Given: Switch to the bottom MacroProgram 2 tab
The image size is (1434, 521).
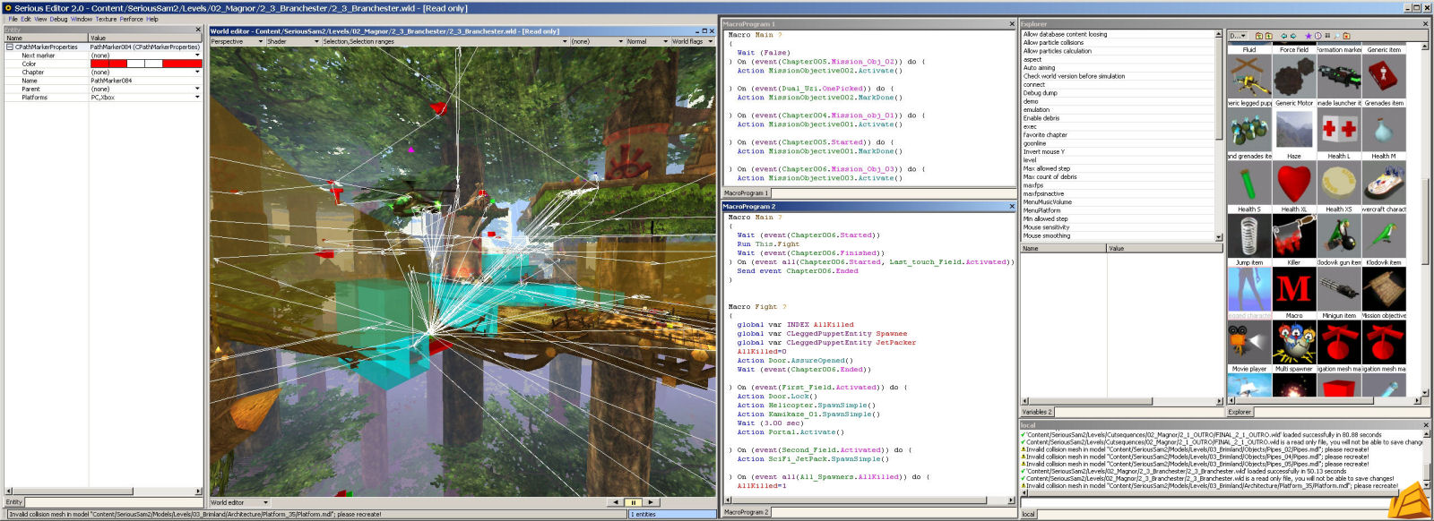Looking at the screenshot, I should (x=746, y=512).
